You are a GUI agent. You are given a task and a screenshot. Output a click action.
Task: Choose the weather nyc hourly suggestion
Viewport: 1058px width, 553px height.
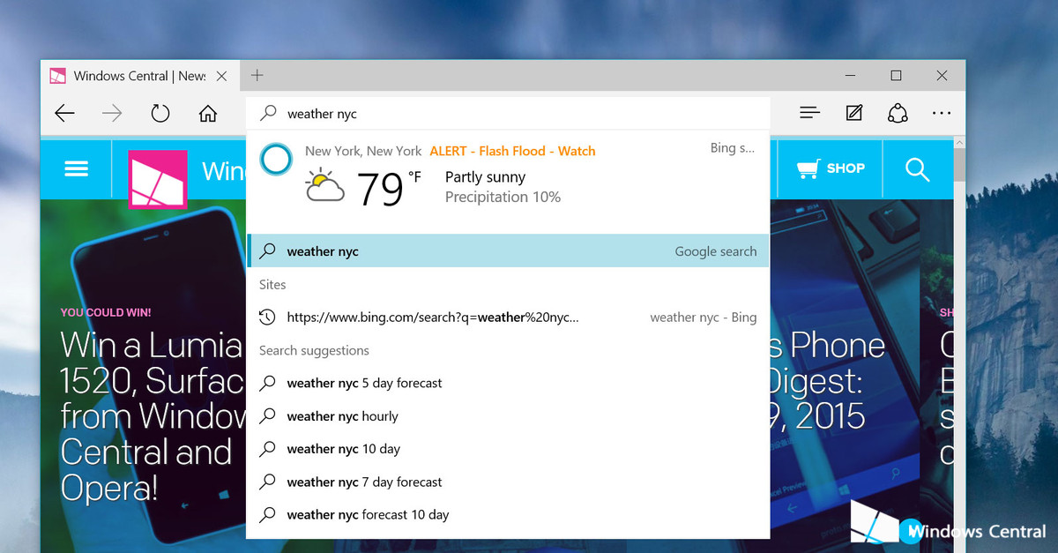[508, 416]
